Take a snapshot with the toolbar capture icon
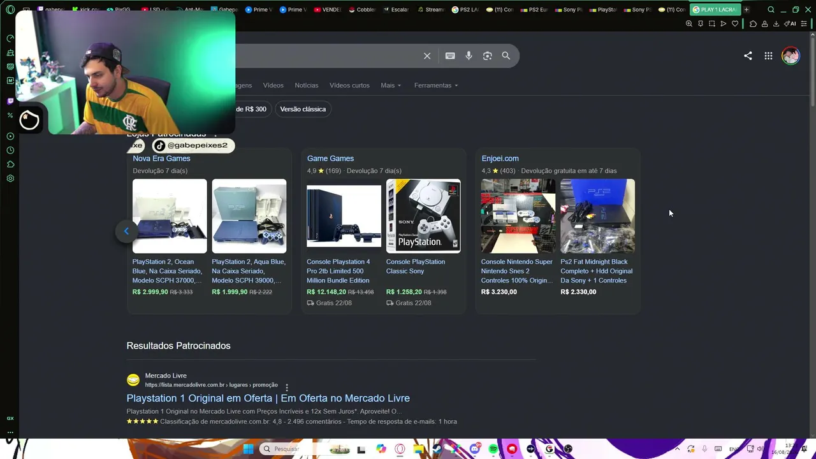816x459 pixels. pyautogui.click(x=712, y=24)
